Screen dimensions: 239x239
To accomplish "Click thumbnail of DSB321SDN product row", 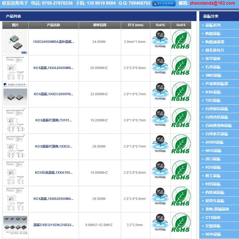I will pos(15,225).
